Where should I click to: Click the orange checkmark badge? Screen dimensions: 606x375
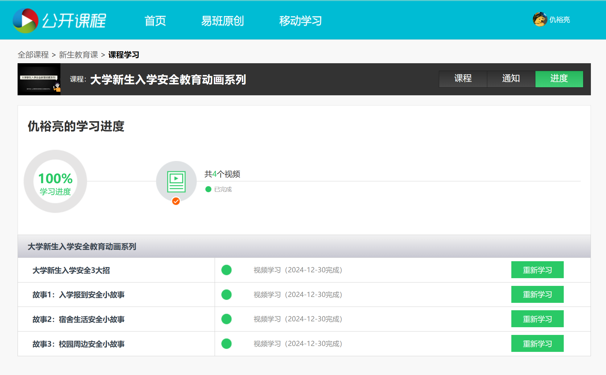click(176, 201)
